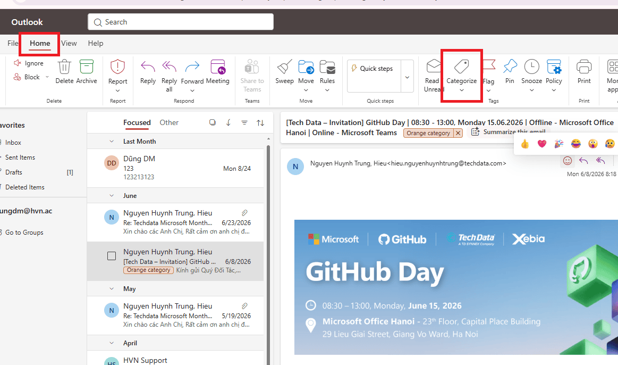Screen dimensions: 618x365
Task: Print the email with printer icon
Action: click(x=583, y=67)
